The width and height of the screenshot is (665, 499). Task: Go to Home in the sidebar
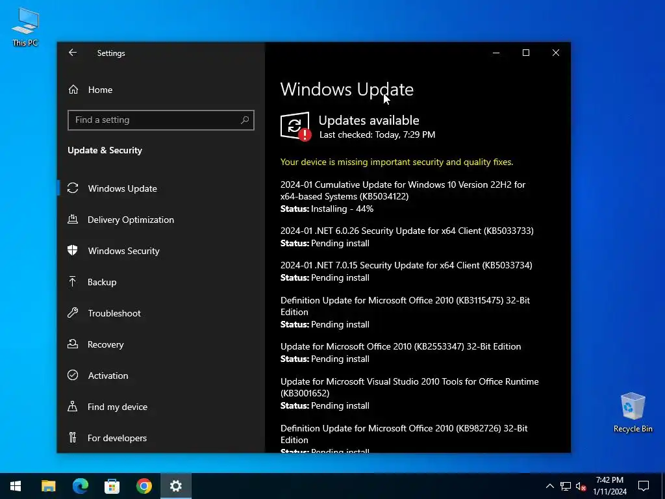coord(161,90)
